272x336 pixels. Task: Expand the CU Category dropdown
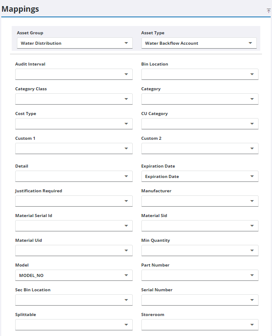click(200, 124)
